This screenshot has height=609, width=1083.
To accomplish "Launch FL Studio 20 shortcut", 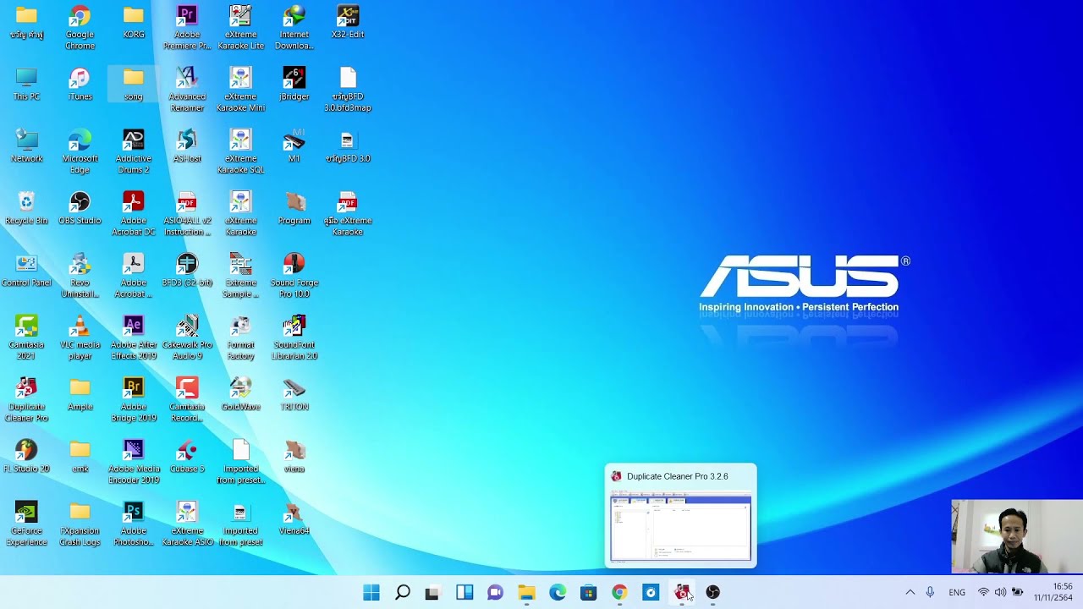I will tap(26, 456).
